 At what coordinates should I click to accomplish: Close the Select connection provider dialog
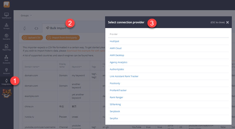227,22
